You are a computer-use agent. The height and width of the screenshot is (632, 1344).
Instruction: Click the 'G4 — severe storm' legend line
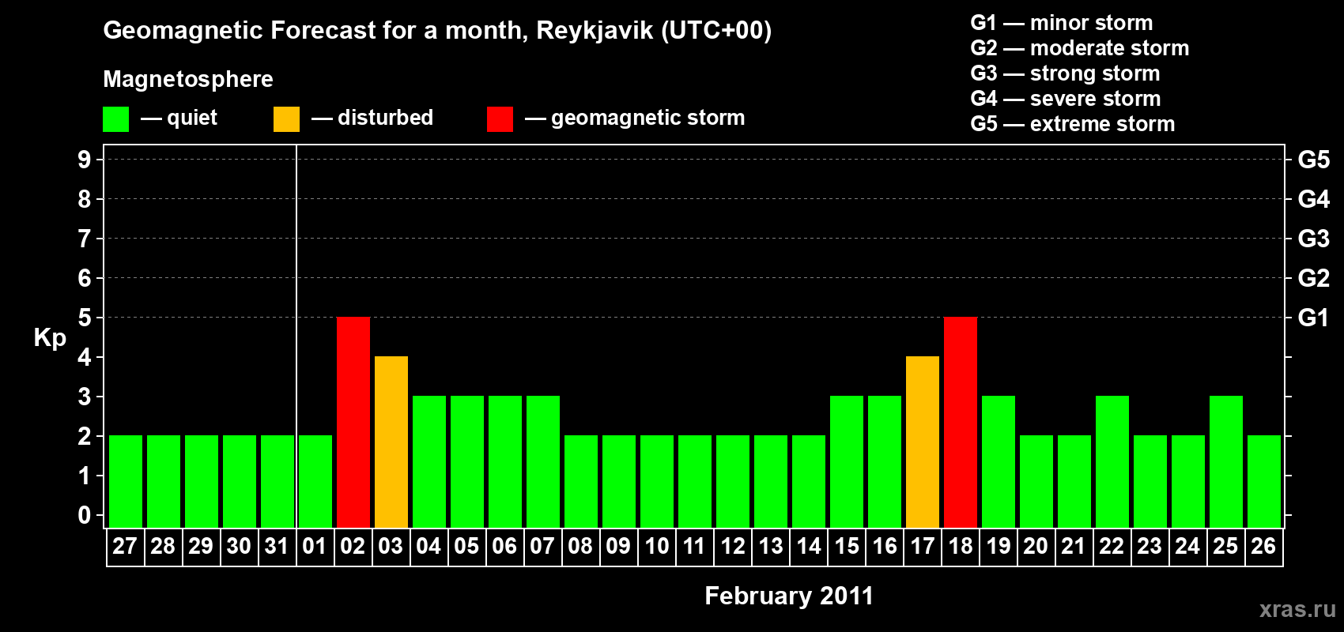(1066, 99)
